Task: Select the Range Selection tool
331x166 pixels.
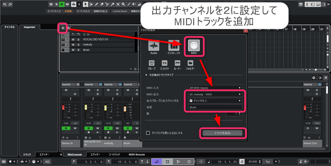Action: click(x=91, y=4)
